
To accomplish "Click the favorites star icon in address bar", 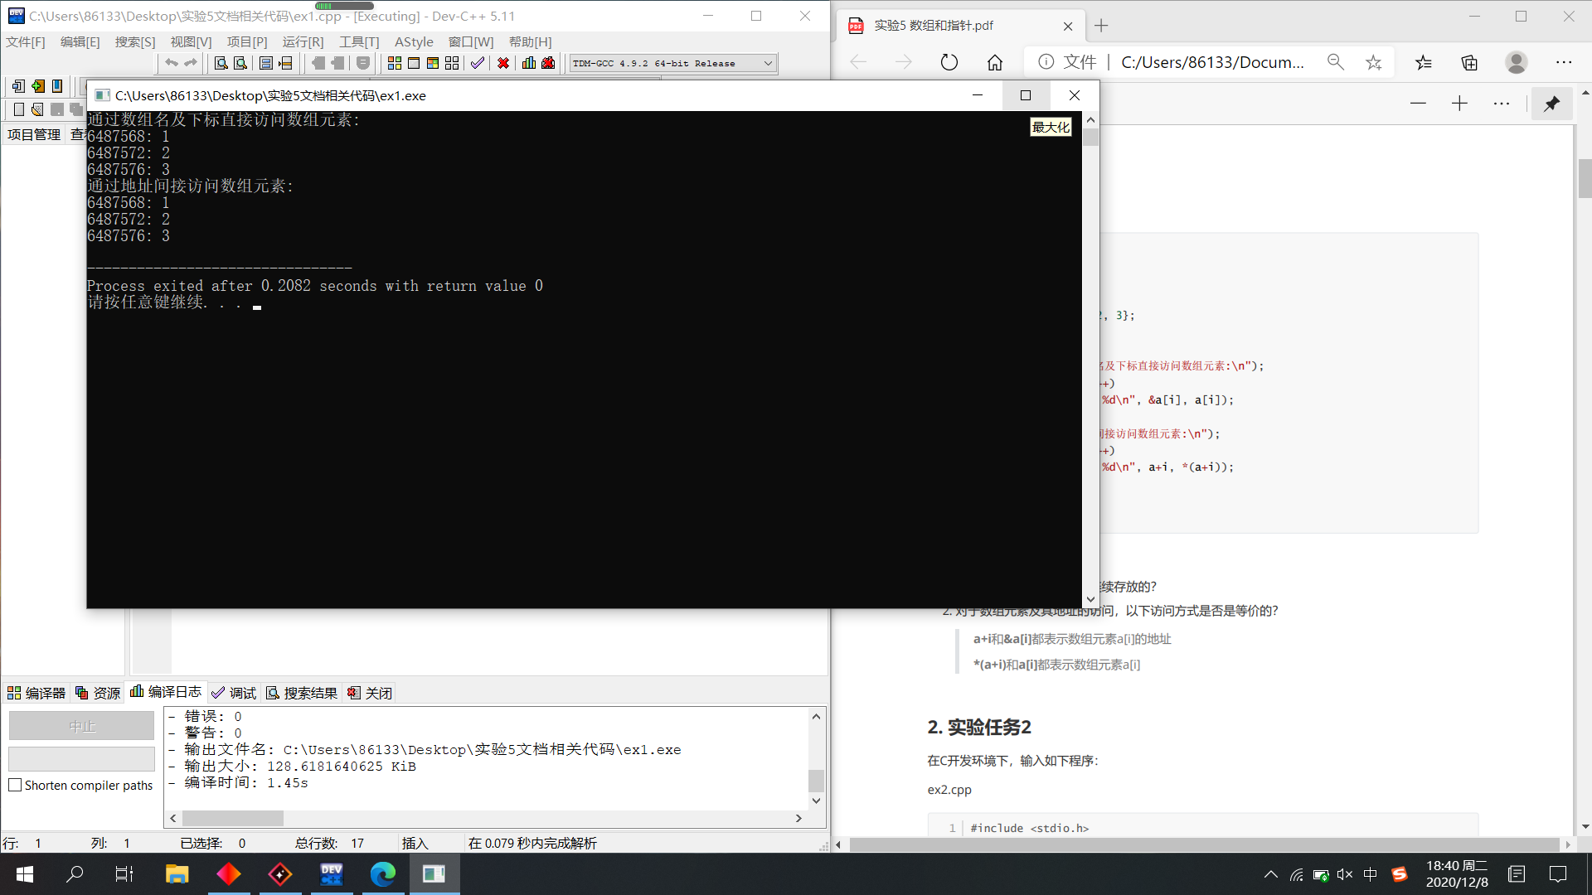I will 1374,62.
